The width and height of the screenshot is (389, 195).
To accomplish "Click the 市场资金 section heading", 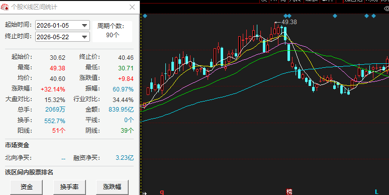I will [x=17, y=145].
